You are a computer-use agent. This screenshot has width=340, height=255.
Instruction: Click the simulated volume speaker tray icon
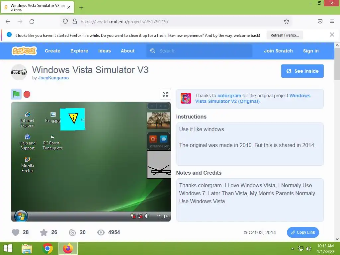[147, 216]
